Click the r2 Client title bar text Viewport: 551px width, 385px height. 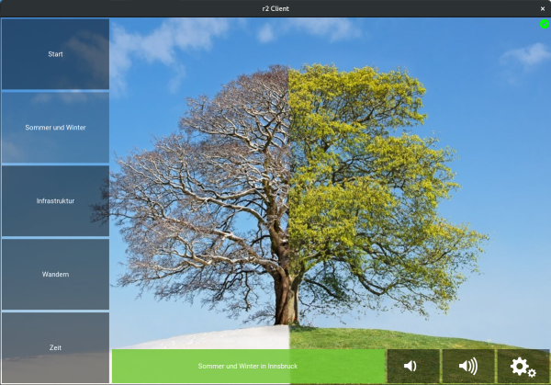275,7
